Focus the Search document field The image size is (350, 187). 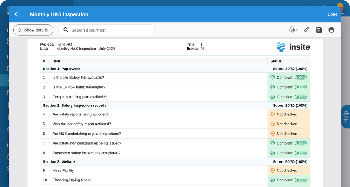109,30
